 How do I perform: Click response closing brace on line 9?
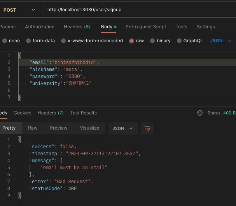(x=19, y=196)
